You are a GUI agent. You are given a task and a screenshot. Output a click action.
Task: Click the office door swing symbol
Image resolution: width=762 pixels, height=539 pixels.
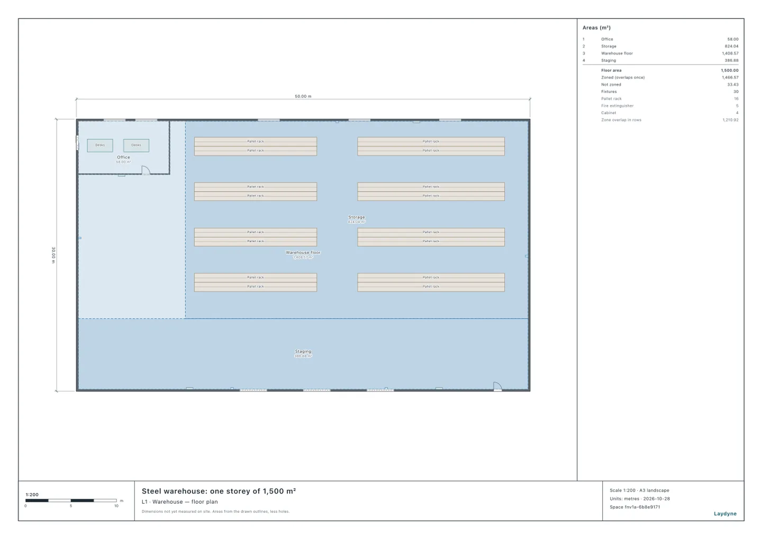(x=146, y=170)
